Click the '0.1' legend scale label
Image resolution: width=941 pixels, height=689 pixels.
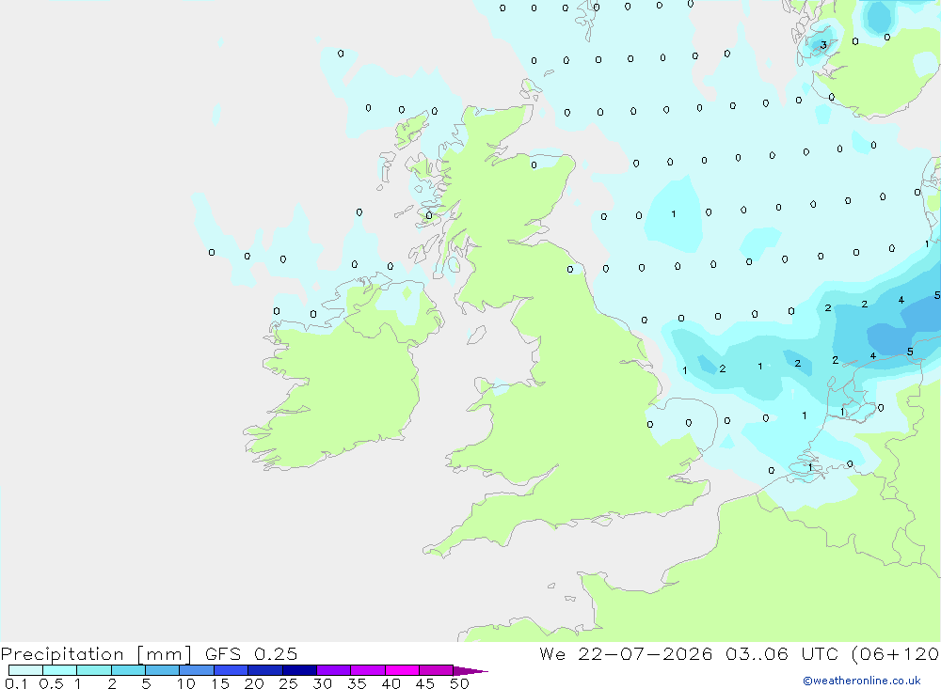coord(16,683)
